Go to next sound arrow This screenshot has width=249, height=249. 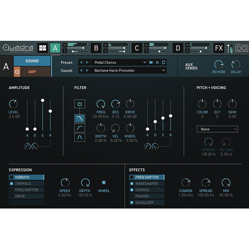[x=87, y=70]
